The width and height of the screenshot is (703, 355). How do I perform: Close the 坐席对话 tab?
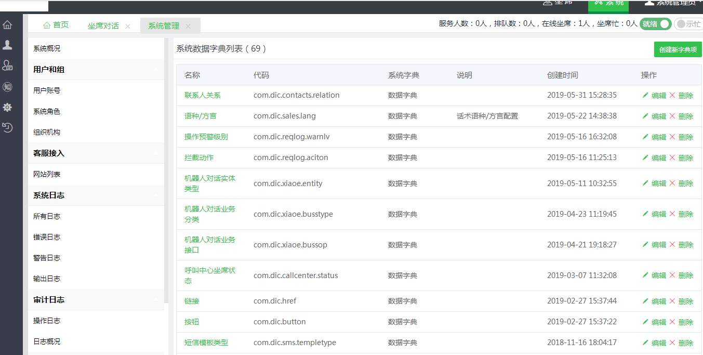(x=128, y=26)
